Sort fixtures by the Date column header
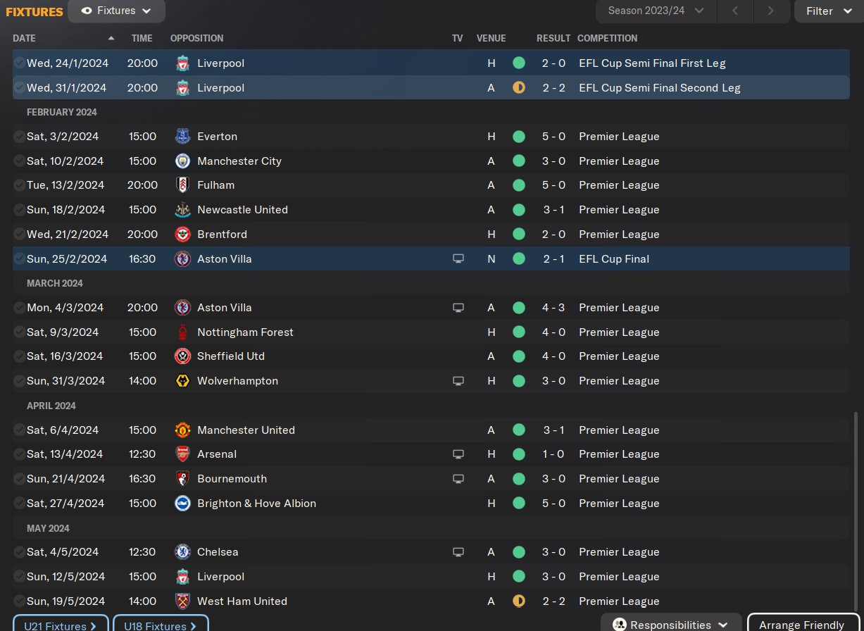This screenshot has height=631, width=864. 25,38
